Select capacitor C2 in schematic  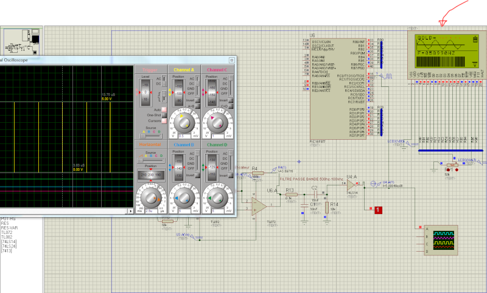pos(315,195)
